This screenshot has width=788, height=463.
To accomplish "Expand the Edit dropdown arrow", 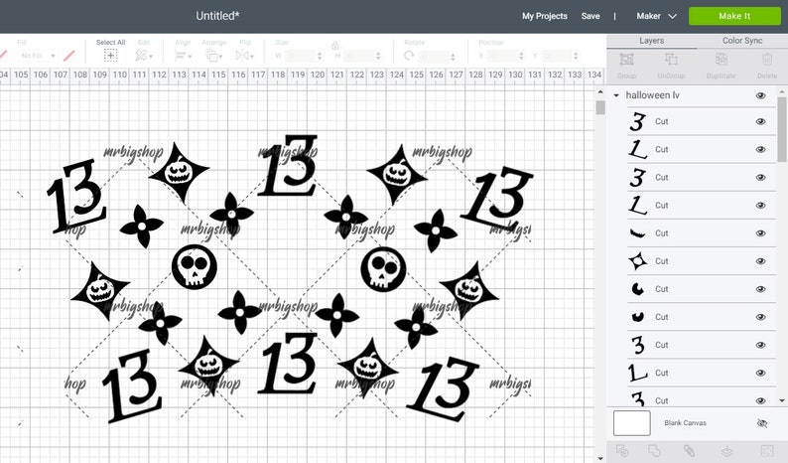I will click(150, 57).
